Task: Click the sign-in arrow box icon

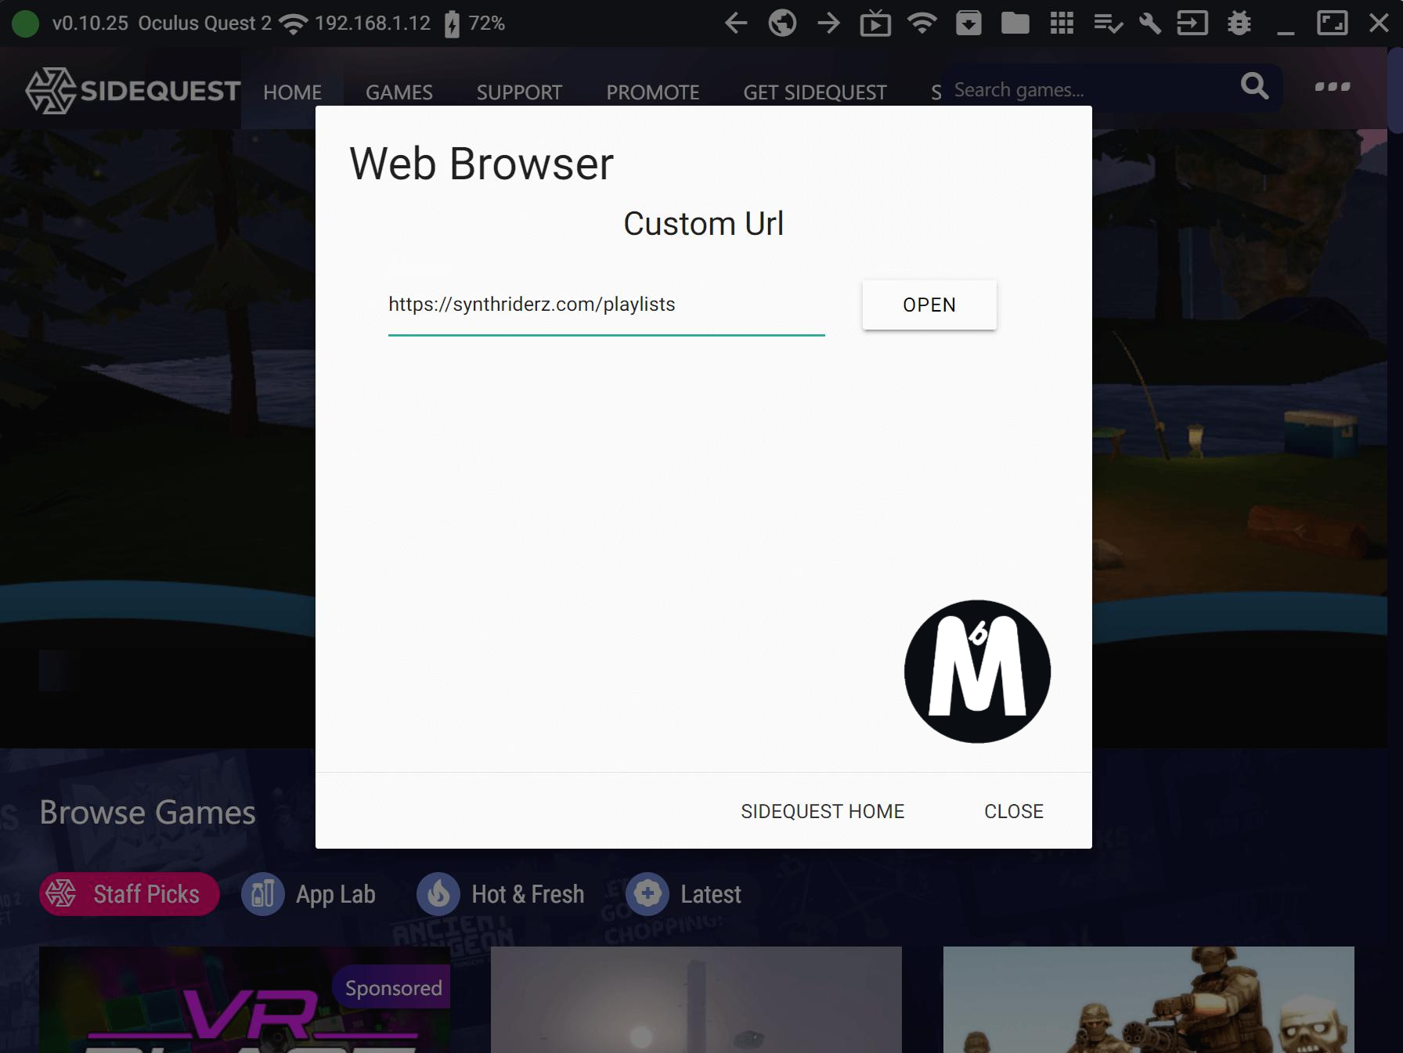Action: (1192, 23)
